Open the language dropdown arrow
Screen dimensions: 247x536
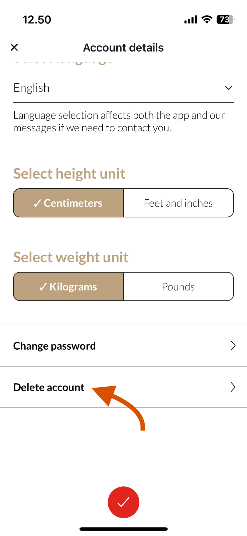point(228,88)
